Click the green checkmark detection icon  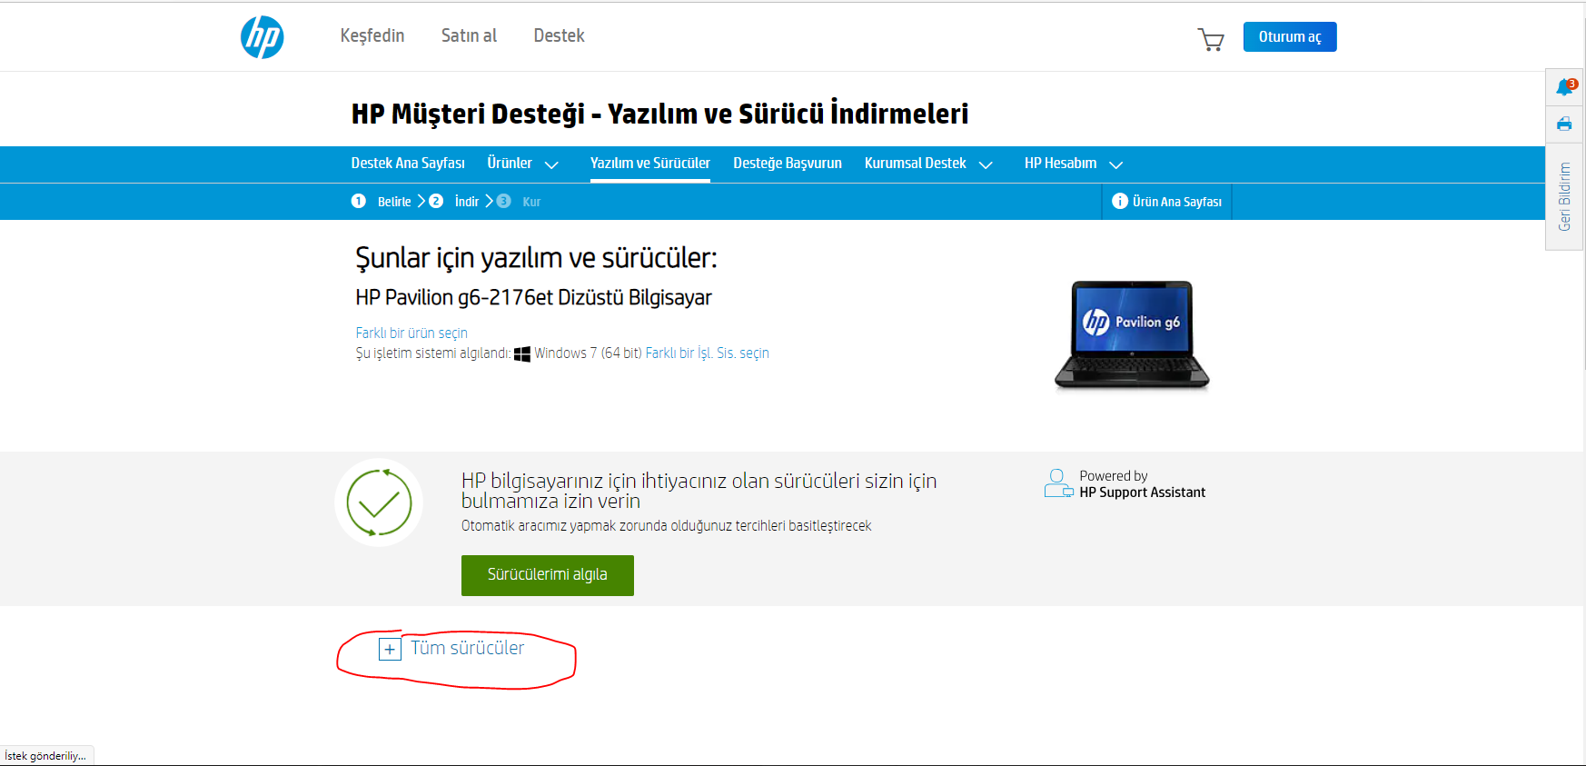[379, 502]
